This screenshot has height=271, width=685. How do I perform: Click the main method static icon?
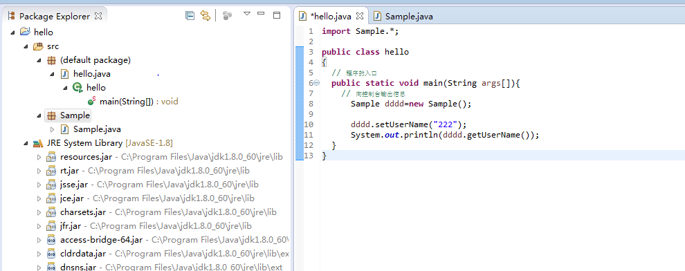tap(92, 101)
